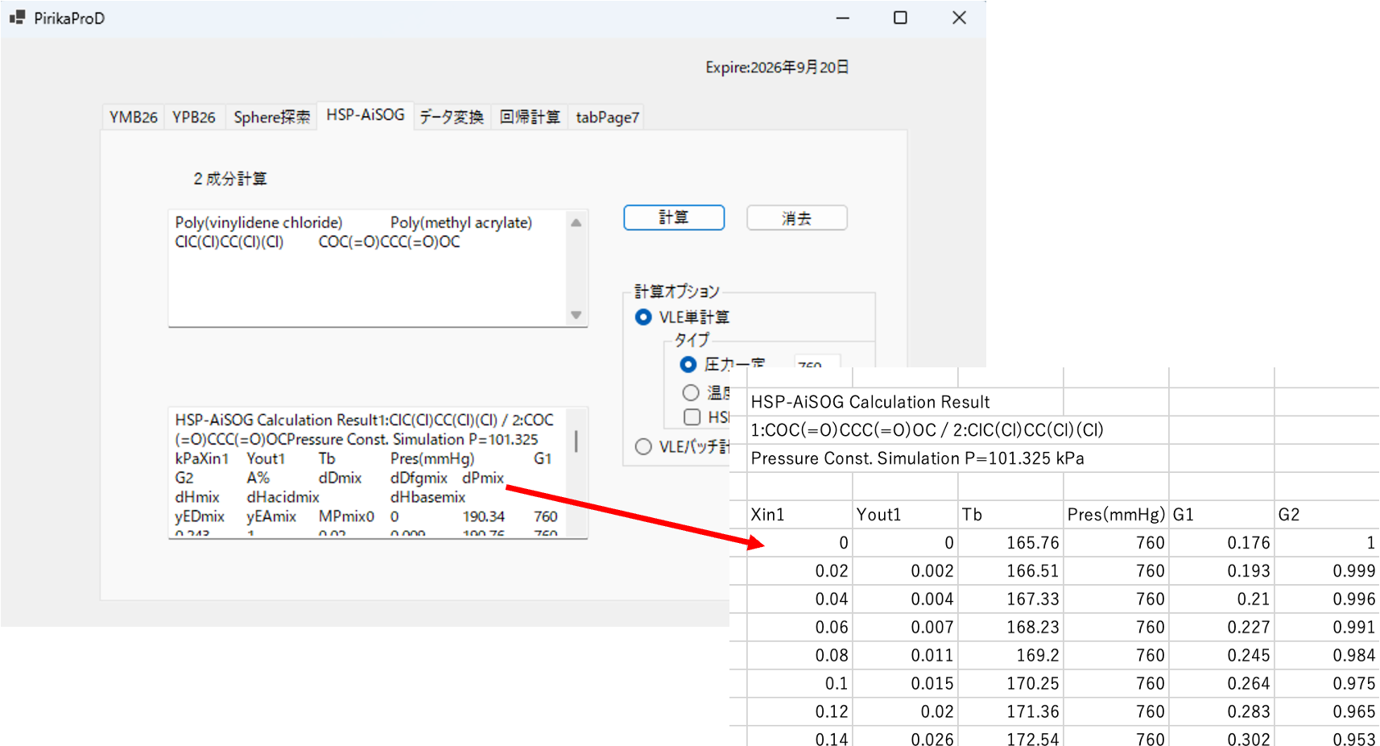Select the VLEバッチ計算 radio option
Image resolution: width=1380 pixels, height=746 pixels.
pyautogui.click(x=643, y=446)
